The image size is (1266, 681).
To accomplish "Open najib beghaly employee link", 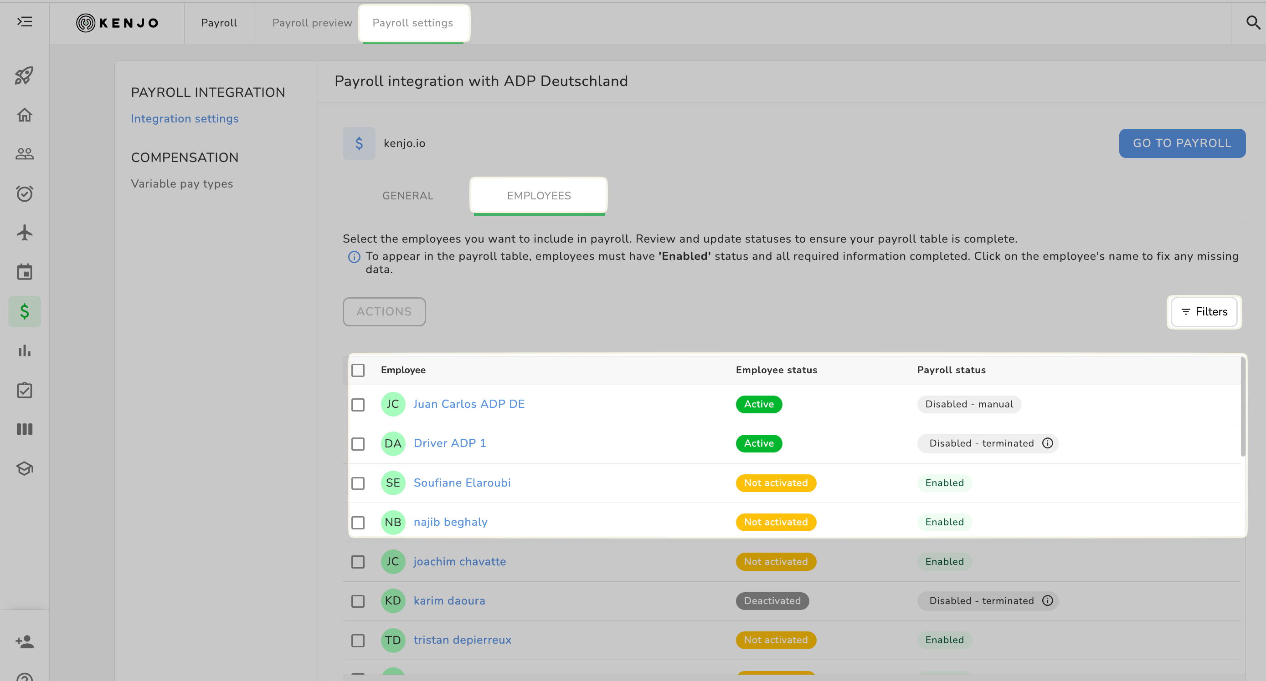I will click(x=450, y=522).
